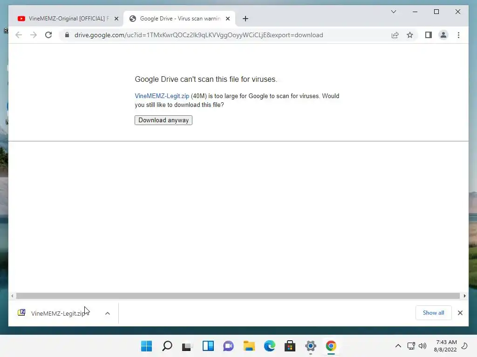477x357 pixels.
Task: Click the moon focus icon in the tray
Action: coord(464,346)
